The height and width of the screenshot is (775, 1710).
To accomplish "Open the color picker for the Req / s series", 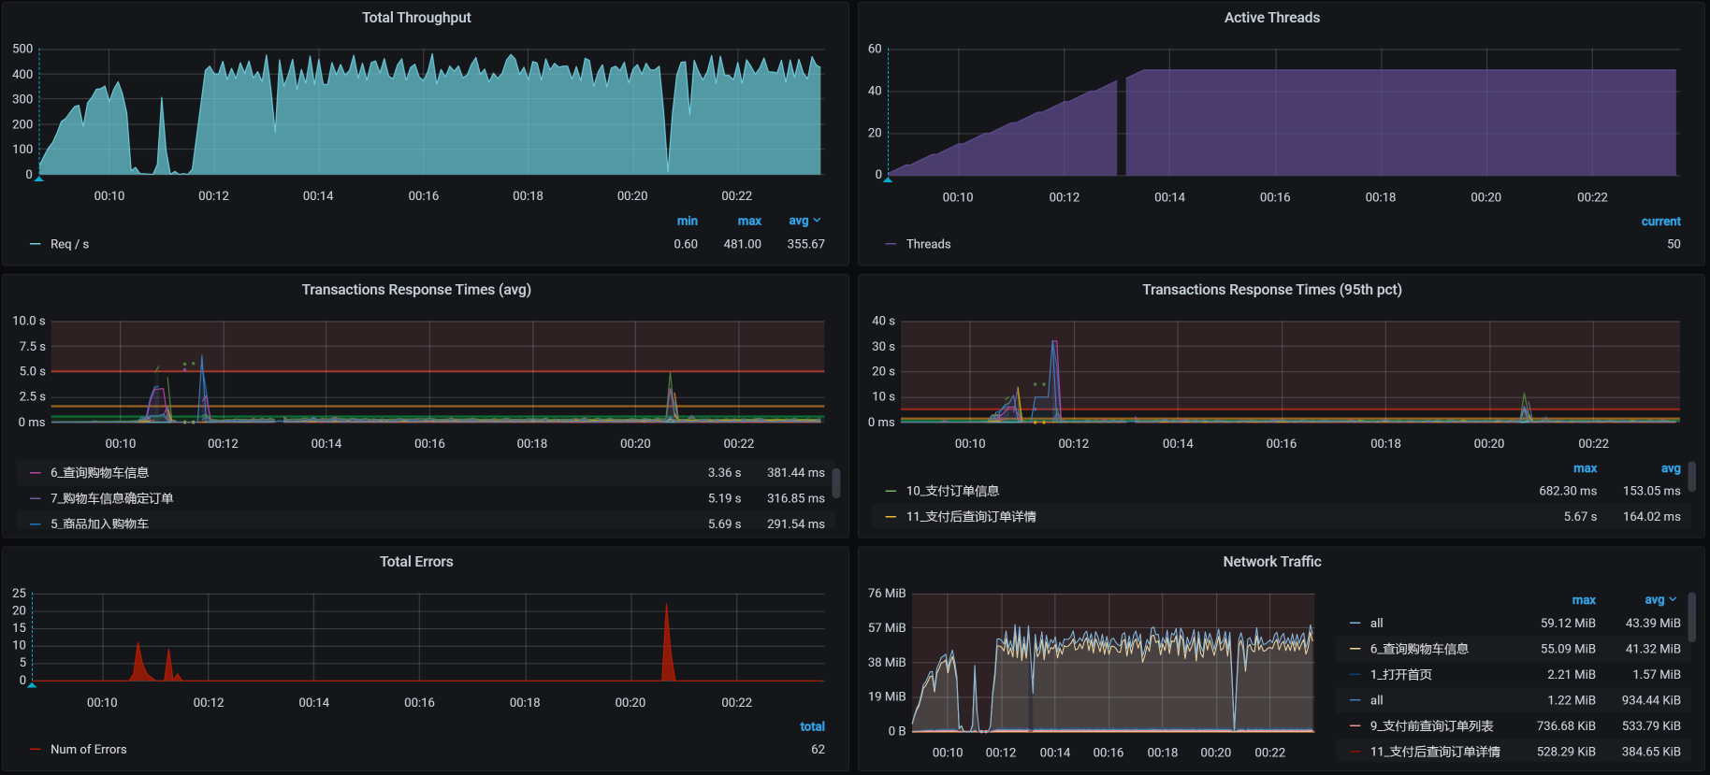I will 36,244.
